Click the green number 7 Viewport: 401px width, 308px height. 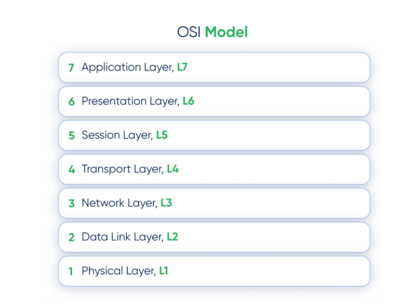point(72,68)
